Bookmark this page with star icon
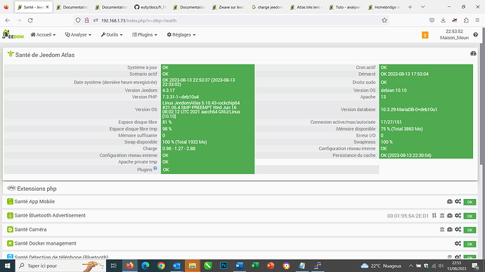 coord(384,20)
